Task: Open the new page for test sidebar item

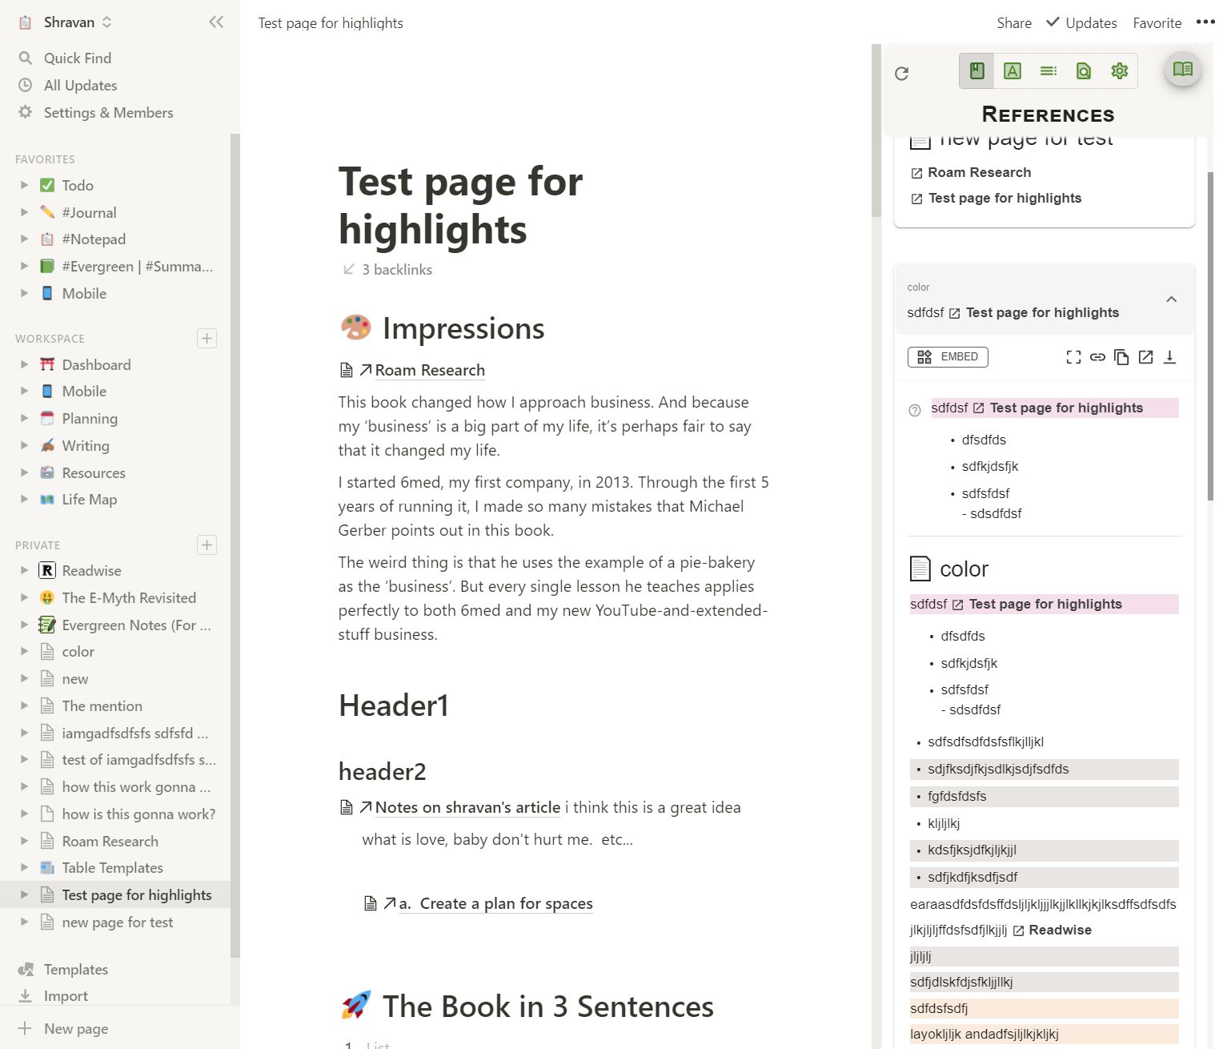Action: click(117, 922)
